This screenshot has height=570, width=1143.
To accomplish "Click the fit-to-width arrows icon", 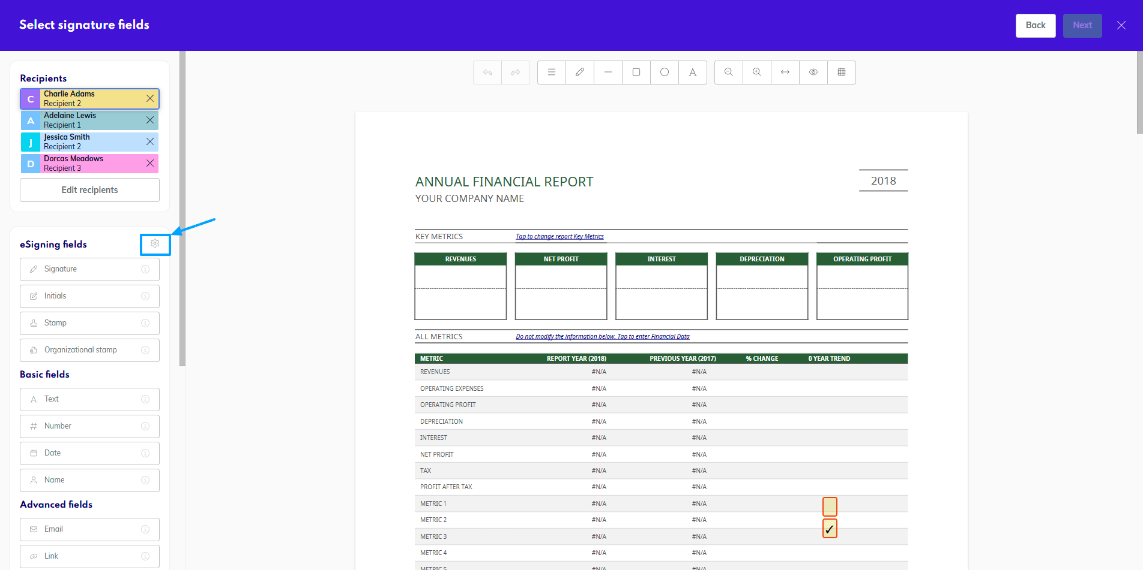I will [785, 73].
